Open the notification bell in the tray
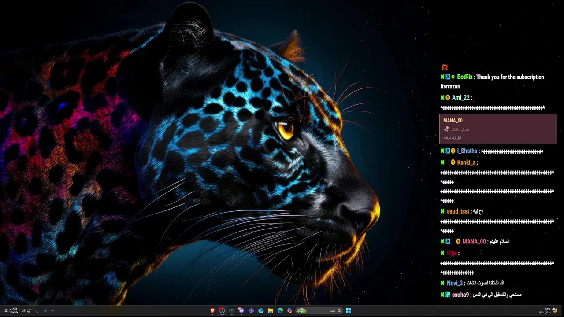This screenshot has width=564, height=317. [x=6, y=310]
